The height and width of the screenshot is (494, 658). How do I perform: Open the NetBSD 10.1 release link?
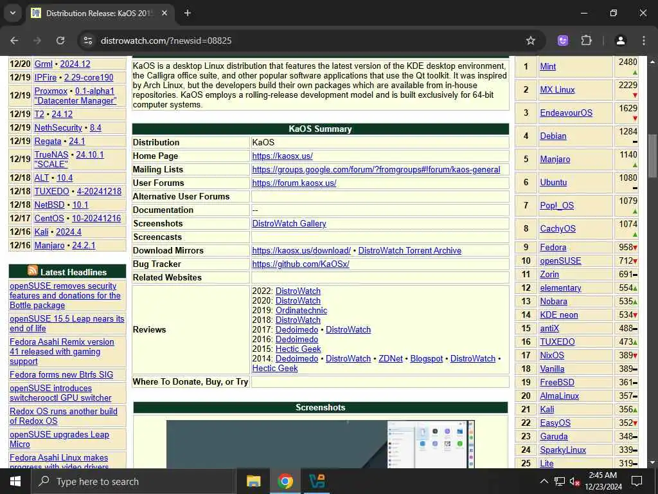pyautogui.click(x=80, y=205)
